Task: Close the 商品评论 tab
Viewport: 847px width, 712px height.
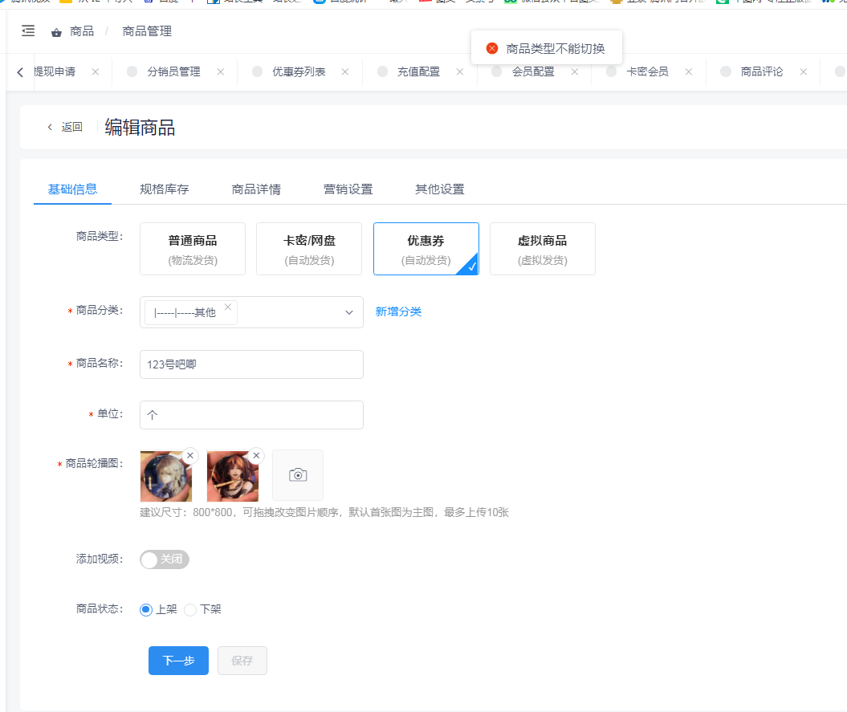Action: click(804, 72)
